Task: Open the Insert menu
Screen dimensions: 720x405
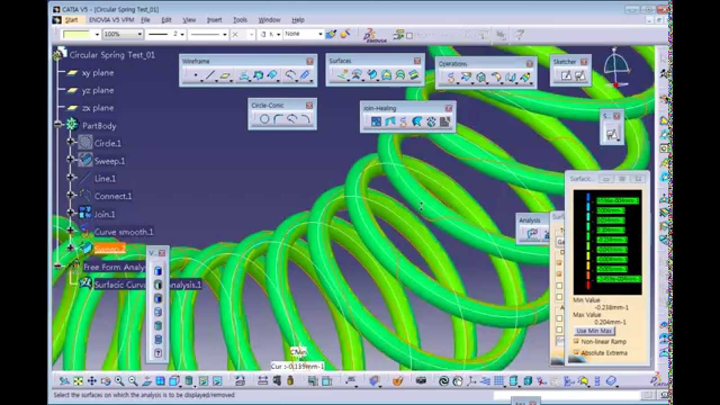Action: point(214,20)
